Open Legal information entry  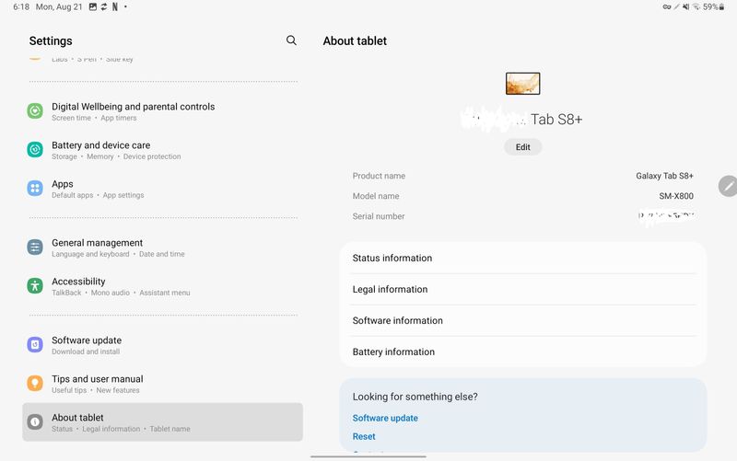tap(522, 290)
